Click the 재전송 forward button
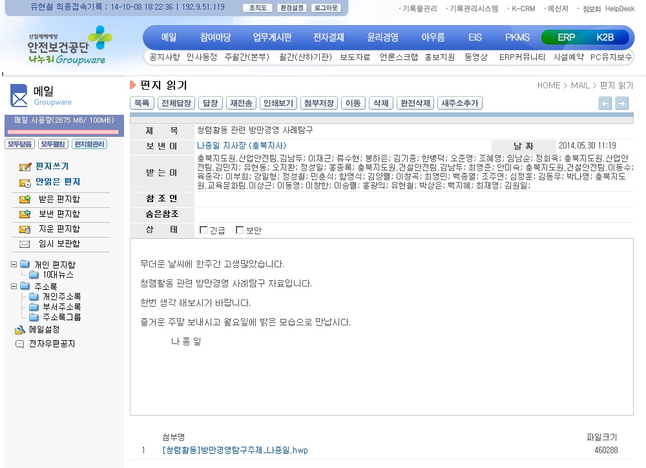Viewport: 646px width, 468px height. click(242, 103)
